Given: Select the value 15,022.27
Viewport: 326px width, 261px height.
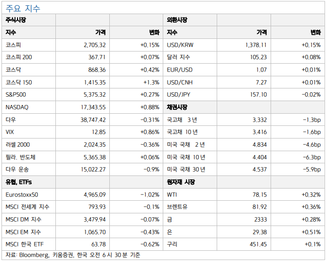Looking at the screenshot, I should pos(93,170).
